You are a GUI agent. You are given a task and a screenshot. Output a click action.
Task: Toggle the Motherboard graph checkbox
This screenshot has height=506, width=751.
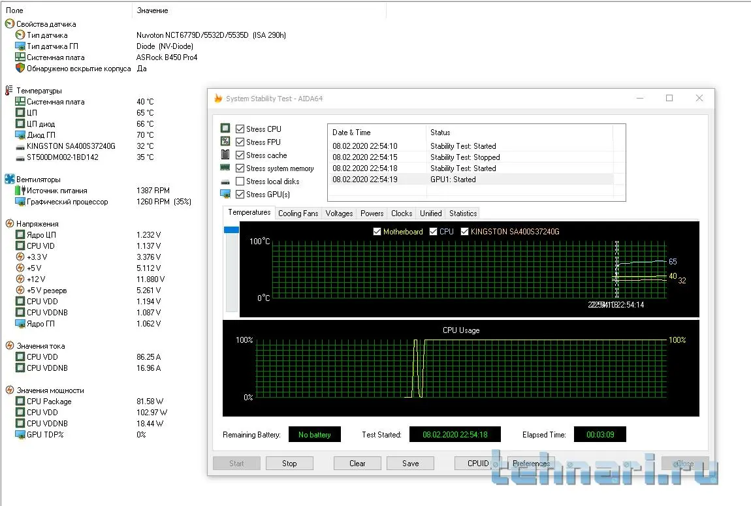pyautogui.click(x=377, y=231)
